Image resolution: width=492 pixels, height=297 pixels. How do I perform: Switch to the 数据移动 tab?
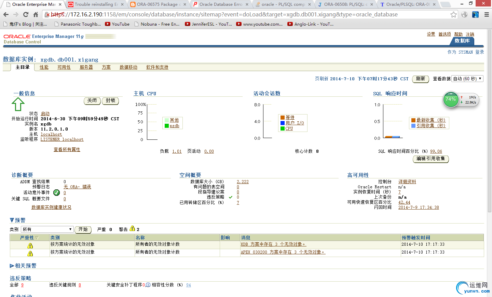pyautogui.click(x=128, y=67)
